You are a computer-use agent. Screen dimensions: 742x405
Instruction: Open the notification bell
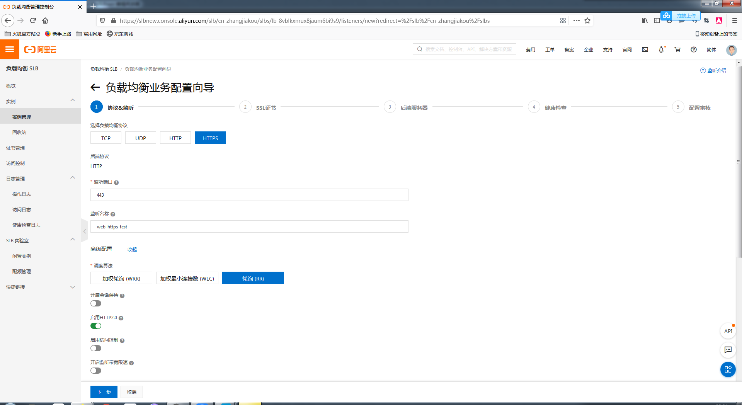click(661, 49)
